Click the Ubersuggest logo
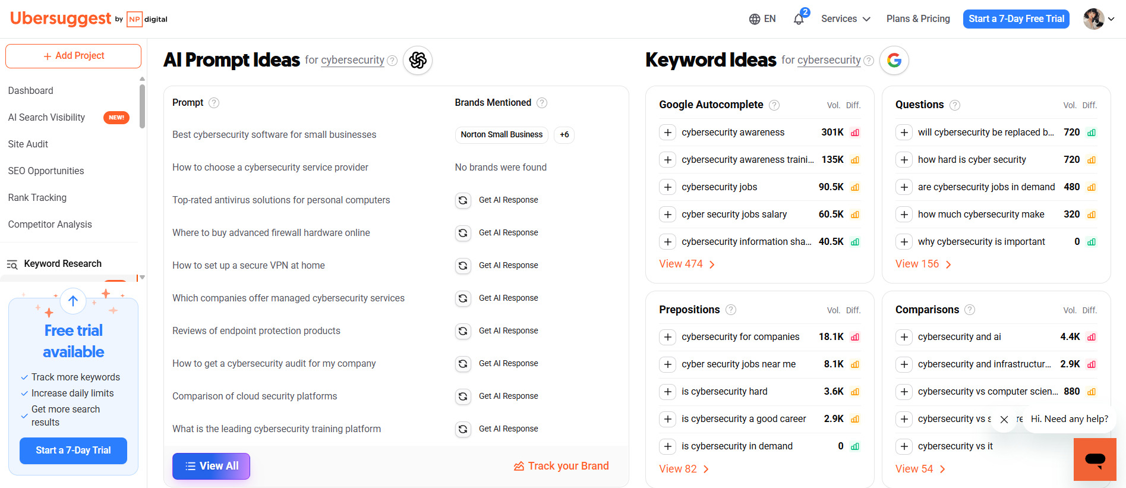 tap(59, 18)
